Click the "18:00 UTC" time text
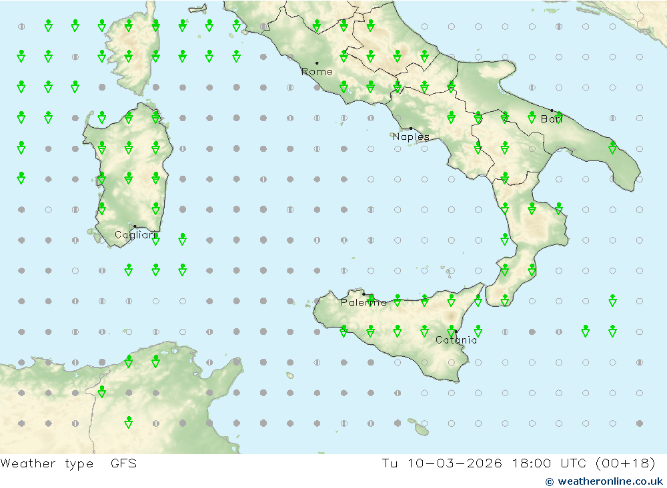The image size is (667, 488). click(549, 463)
